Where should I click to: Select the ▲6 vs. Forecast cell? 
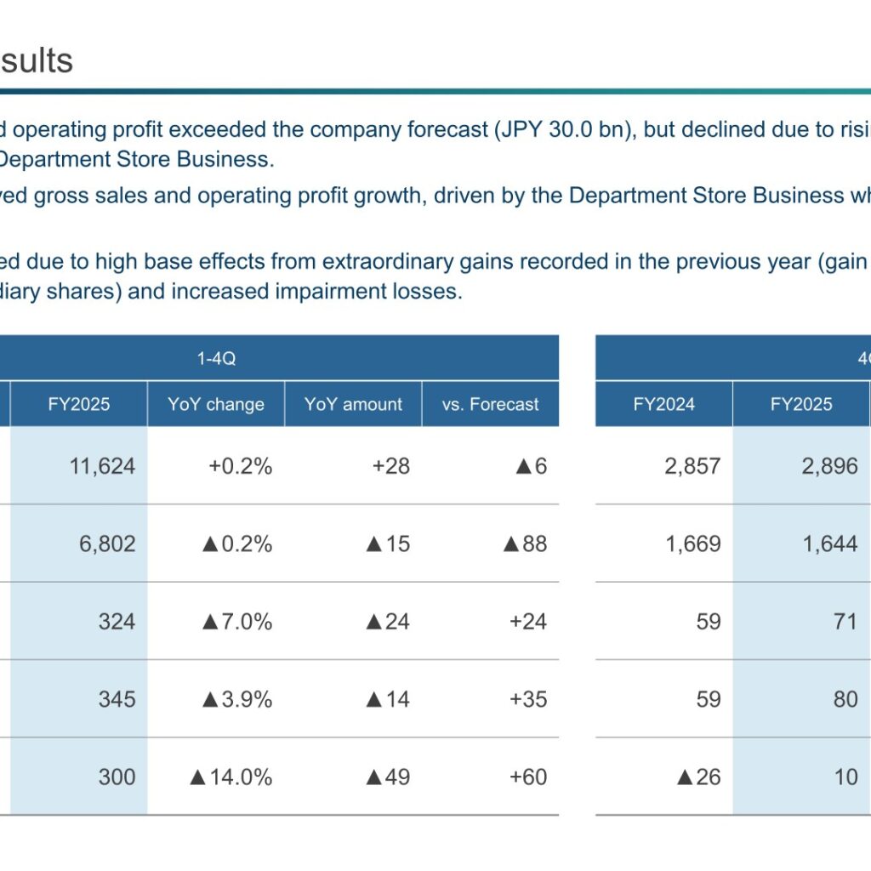532,466
